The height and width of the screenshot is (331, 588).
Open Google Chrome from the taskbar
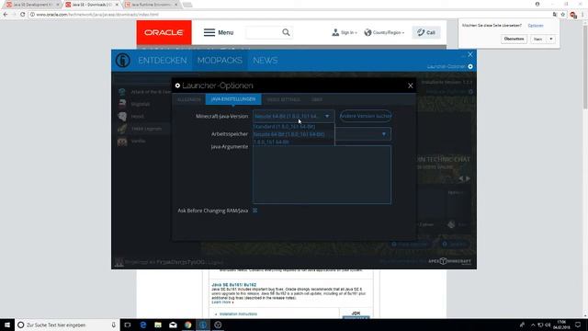coord(187,325)
